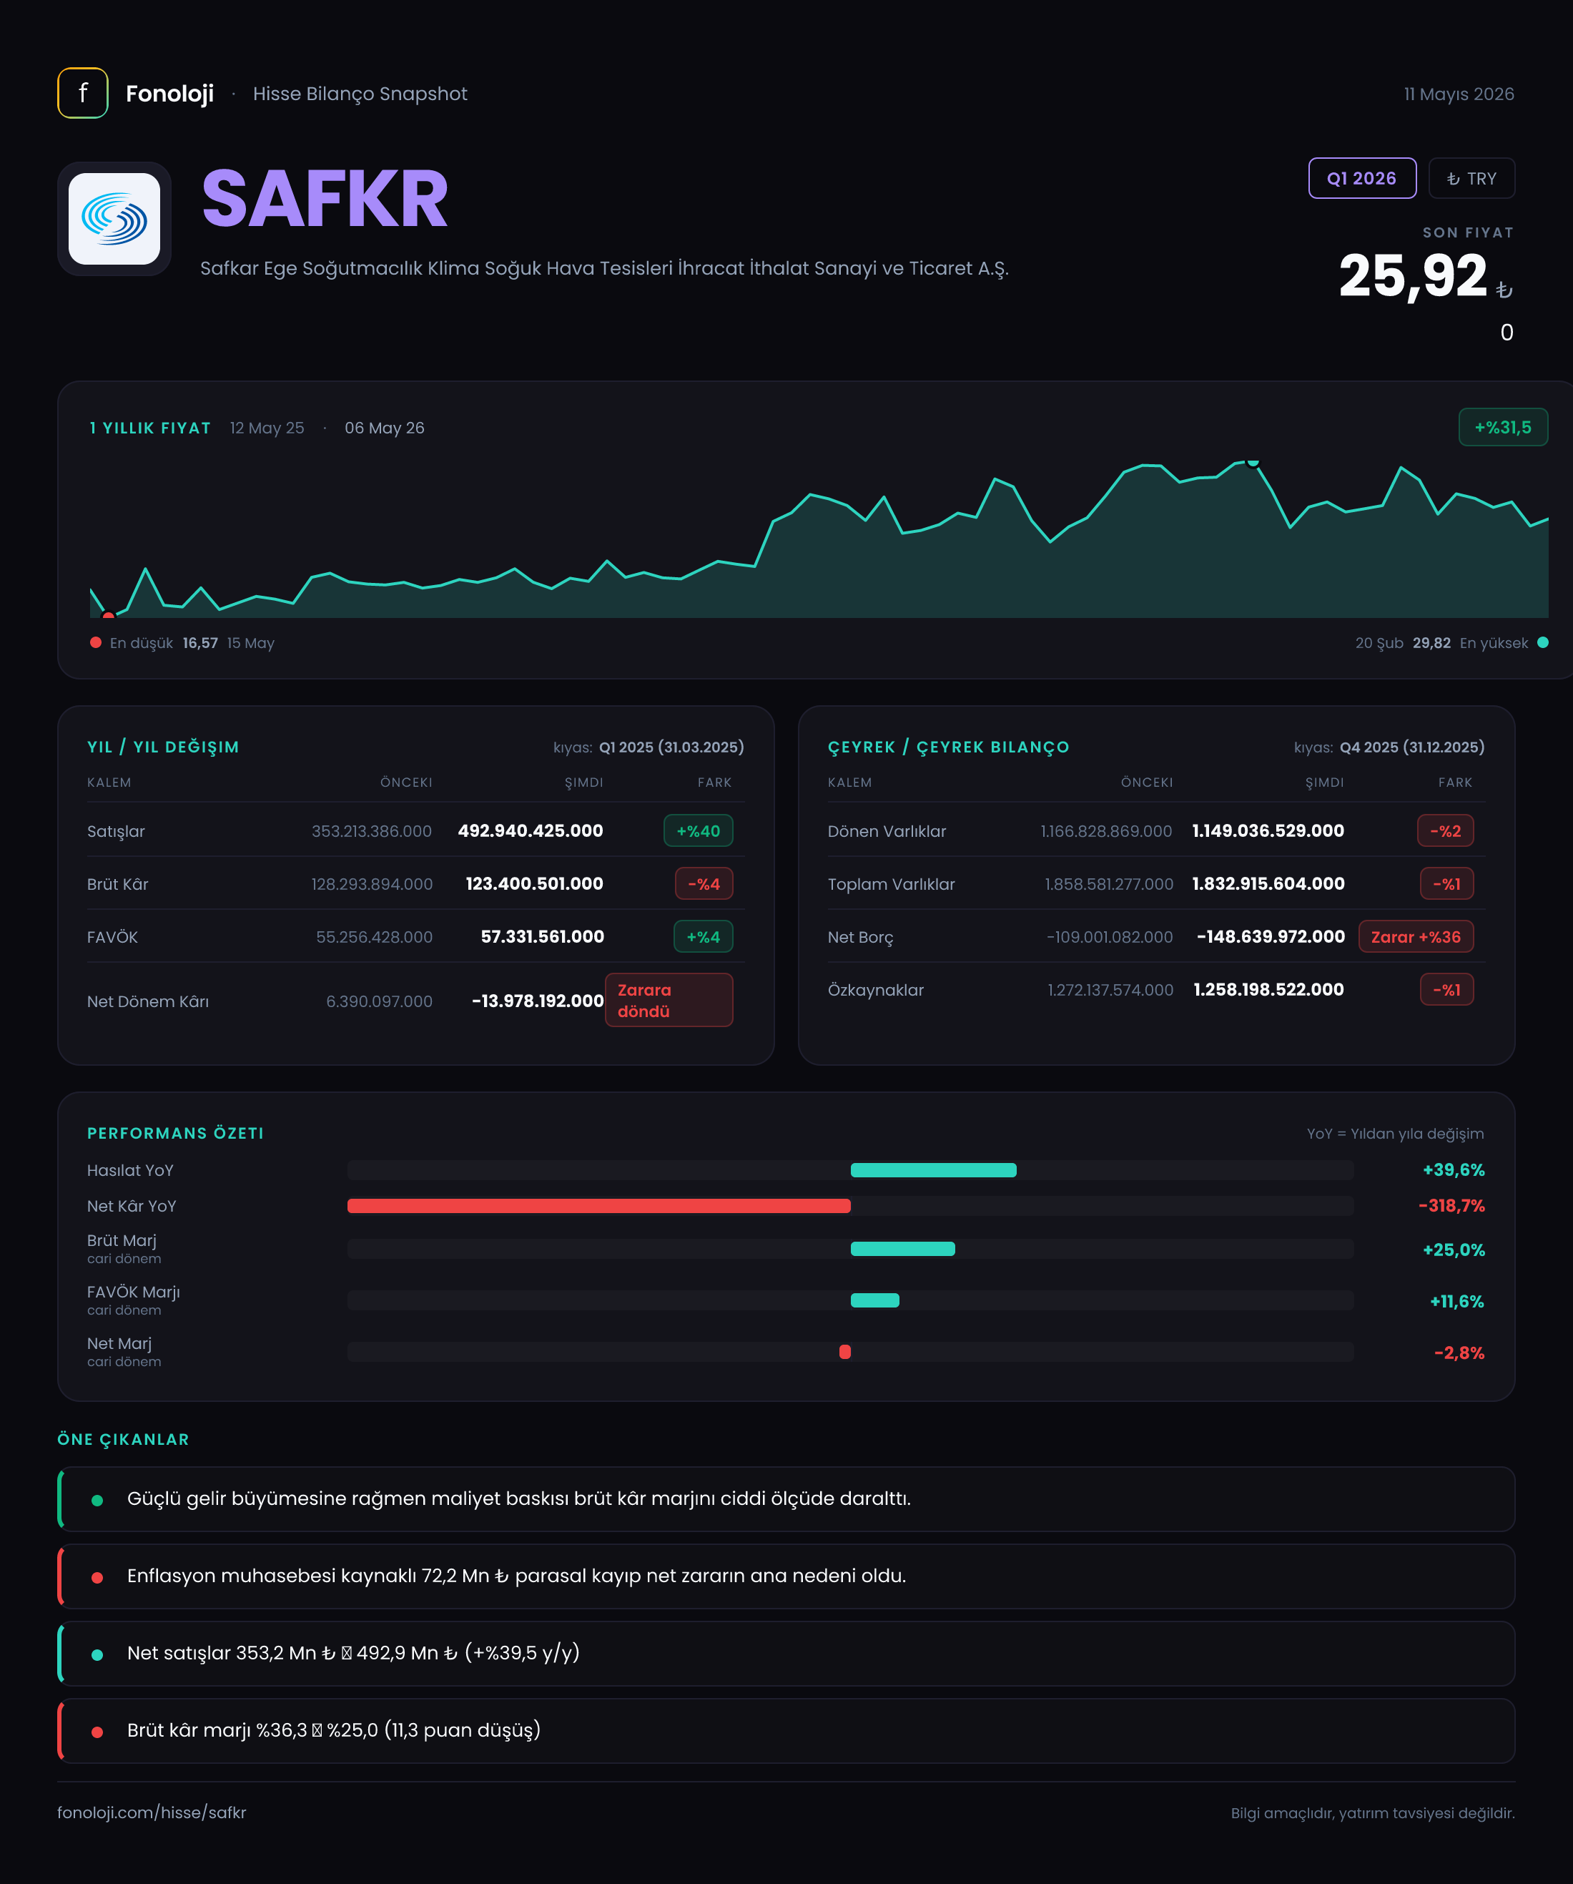The image size is (1573, 1884).
Task: Click the -%1 Toplam Varlıklar badge
Action: tap(1446, 883)
